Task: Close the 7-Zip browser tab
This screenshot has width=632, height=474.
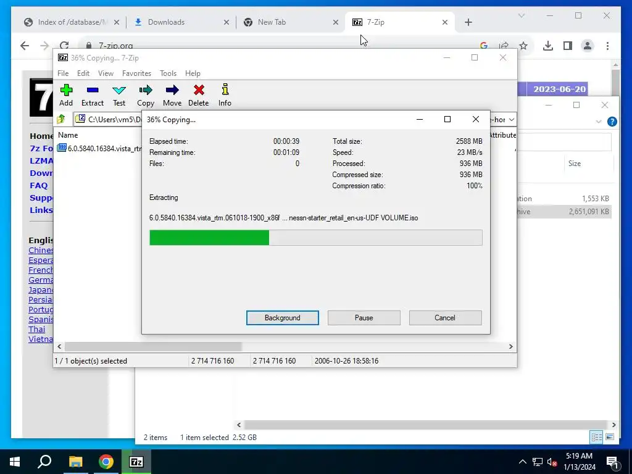Action: point(445,22)
